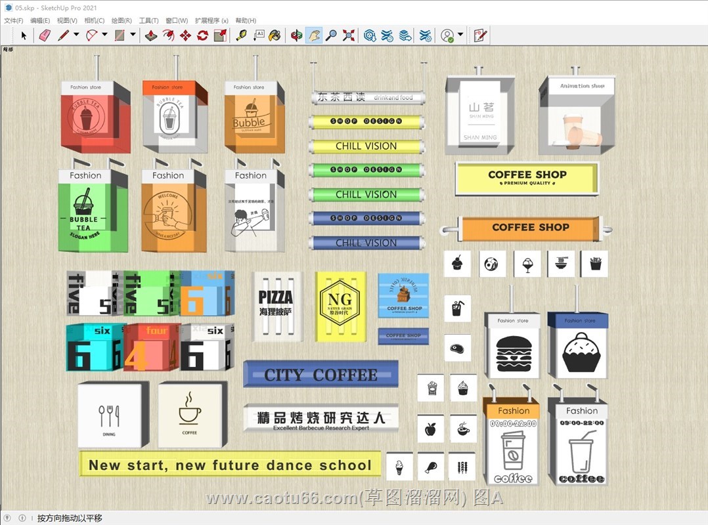This screenshot has height=525, width=708.
Task: Activate the Orbit tool
Action: pos(297,35)
